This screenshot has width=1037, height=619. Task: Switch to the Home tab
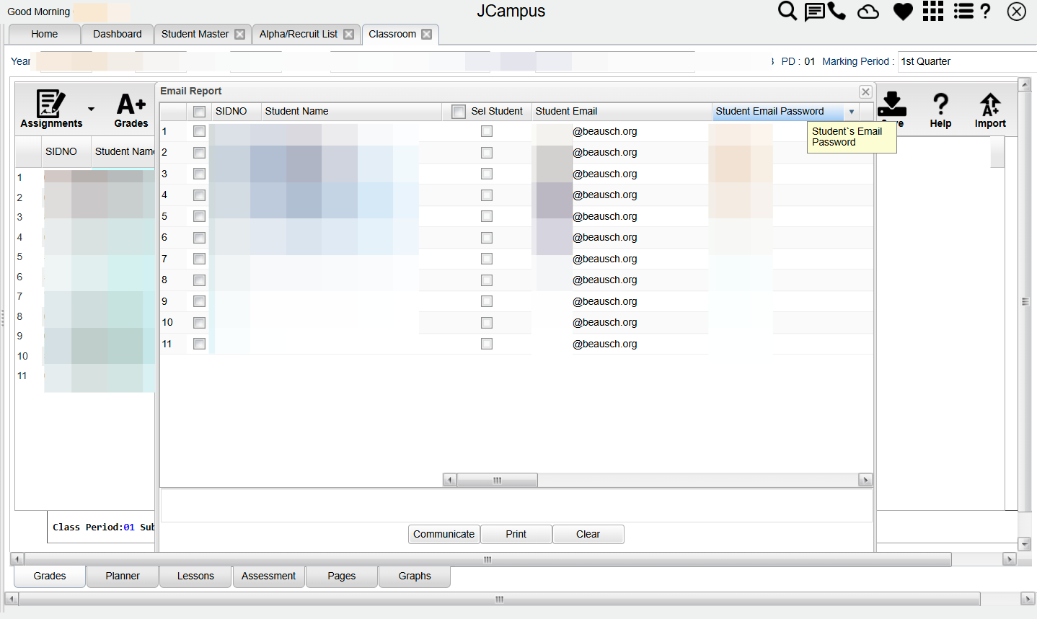coord(45,34)
